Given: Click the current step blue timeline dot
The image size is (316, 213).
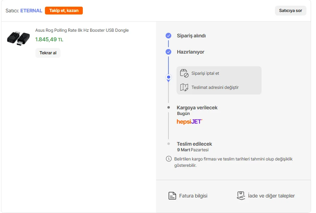Looking at the screenshot, I should (x=168, y=77).
